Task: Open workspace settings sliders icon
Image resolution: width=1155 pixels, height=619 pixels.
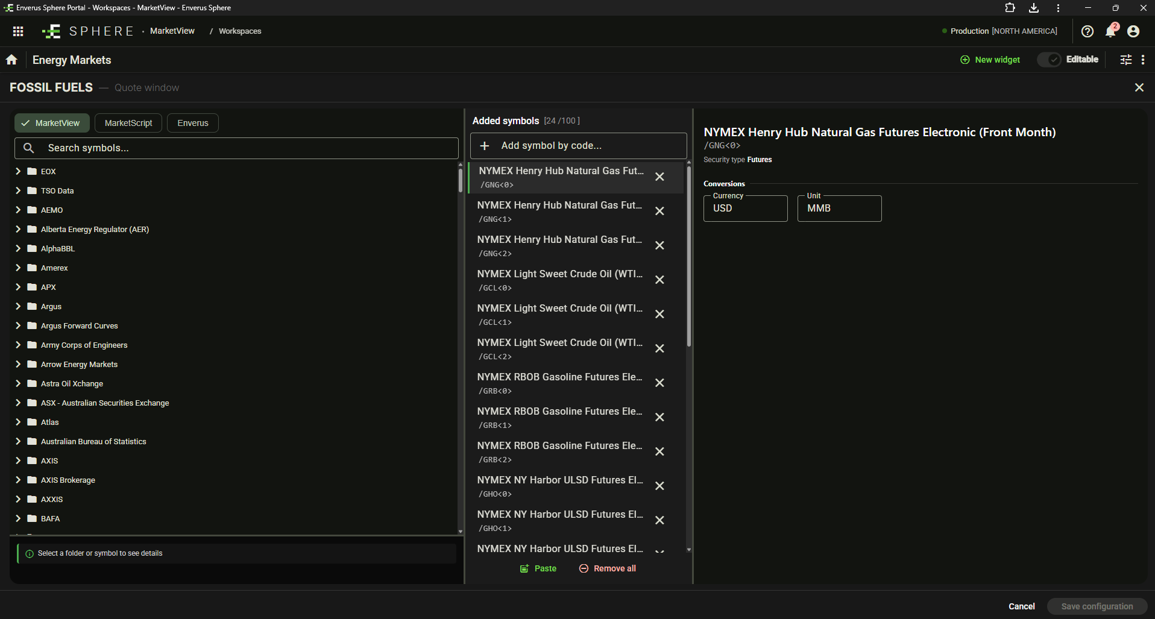Action: (1125, 60)
